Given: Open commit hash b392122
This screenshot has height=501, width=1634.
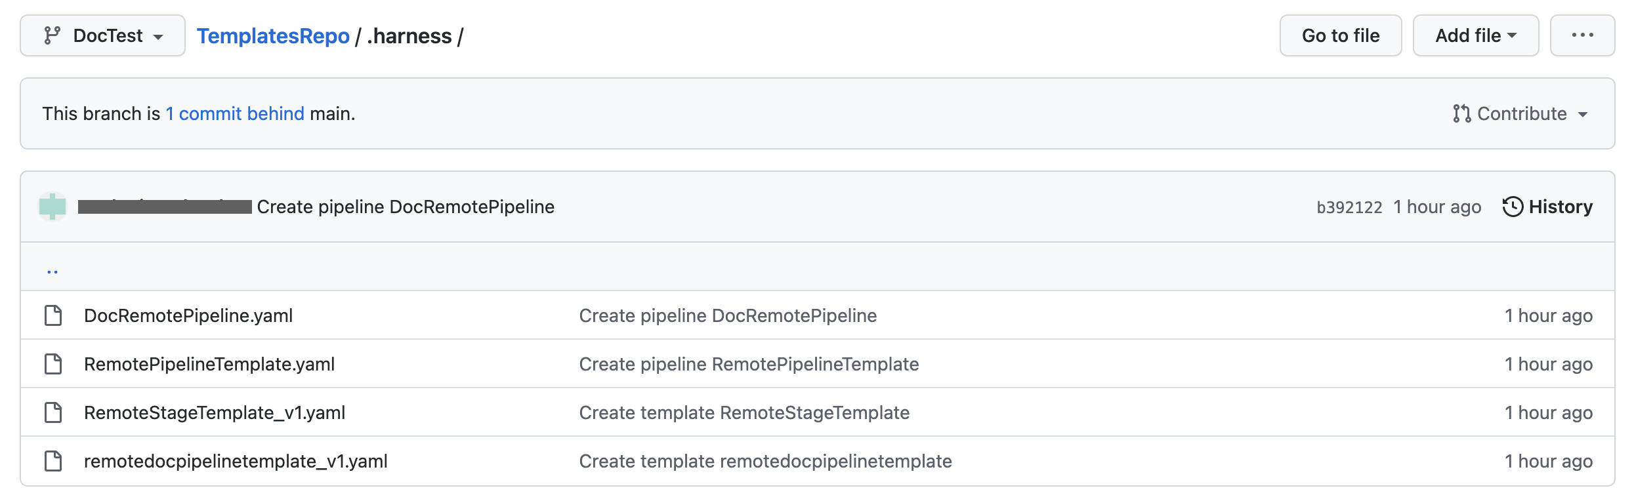Looking at the screenshot, I should click(x=1349, y=207).
